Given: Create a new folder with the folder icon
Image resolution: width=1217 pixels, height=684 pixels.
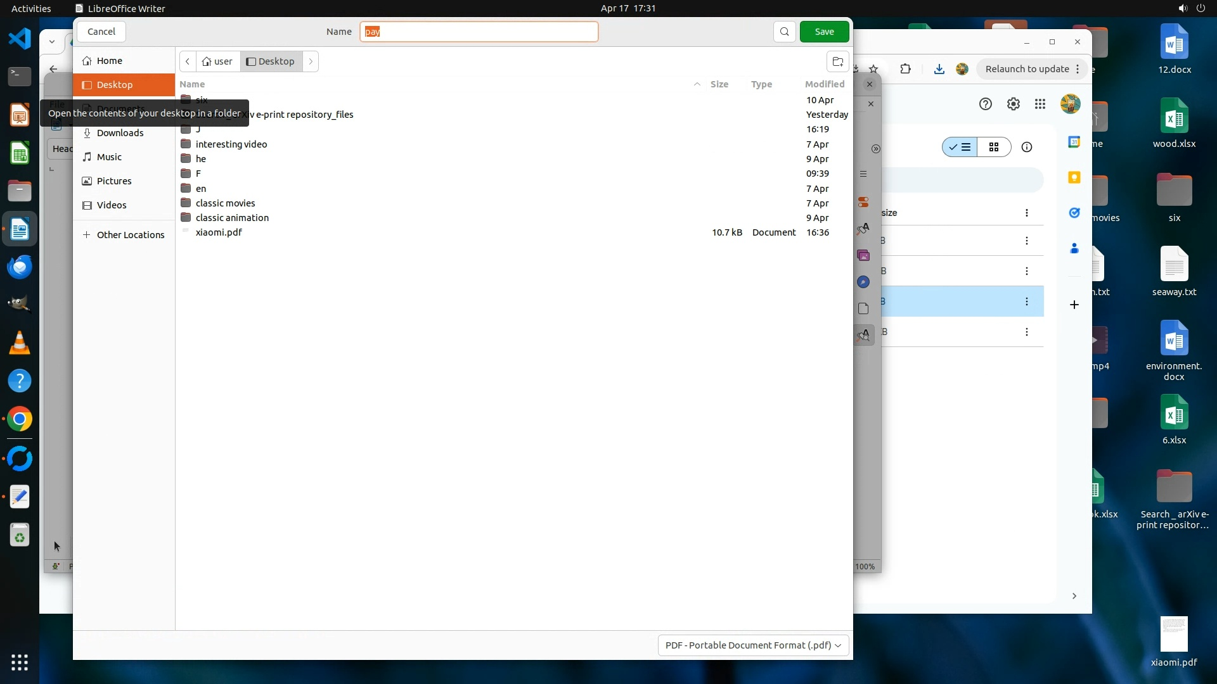Looking at the screenshot, I should 837,61.
